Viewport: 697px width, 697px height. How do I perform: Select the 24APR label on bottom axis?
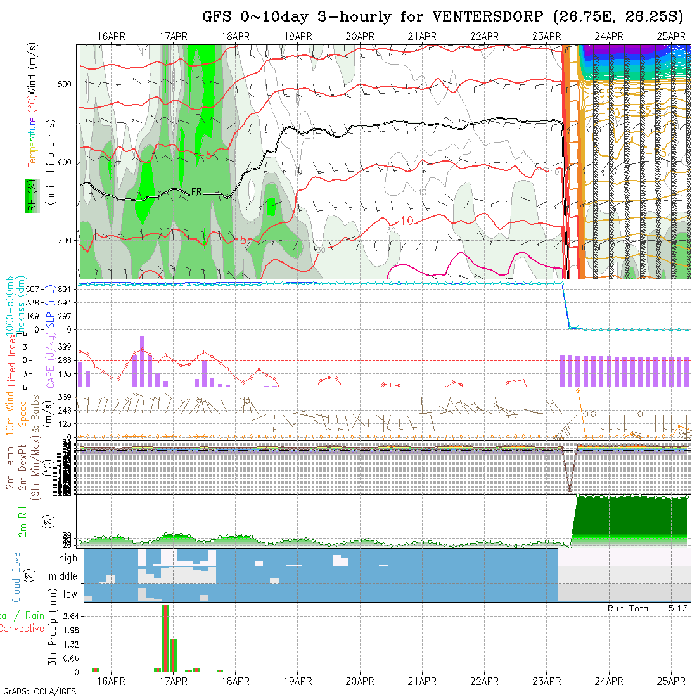click(x=609, y=681)
